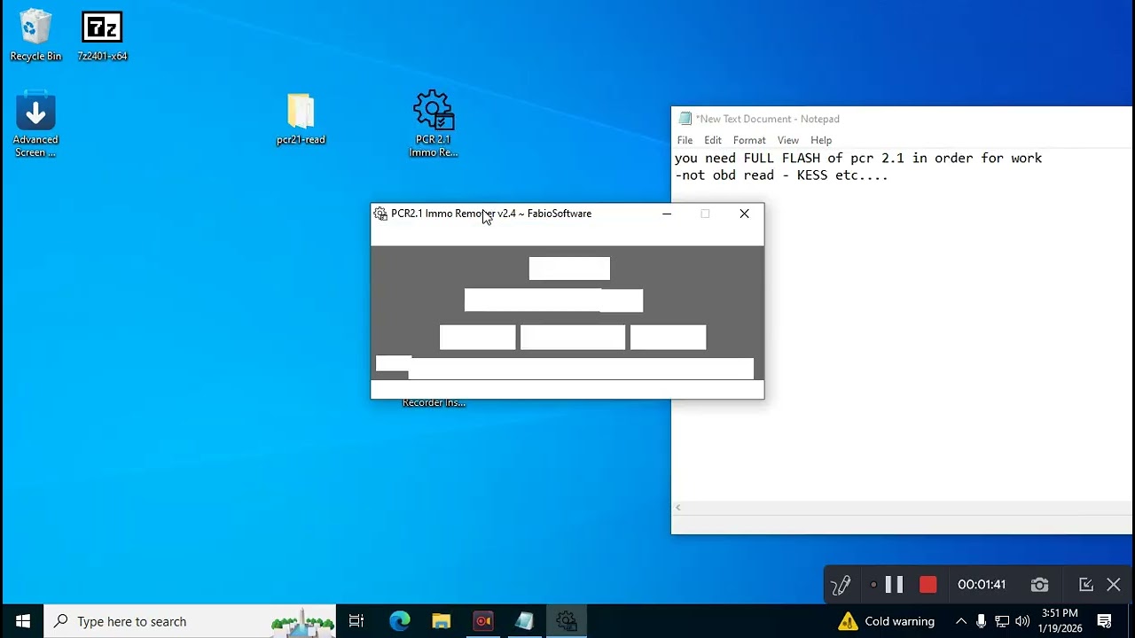
Task: Open network settings from the tray icon
Action: tap(1002, 621)
